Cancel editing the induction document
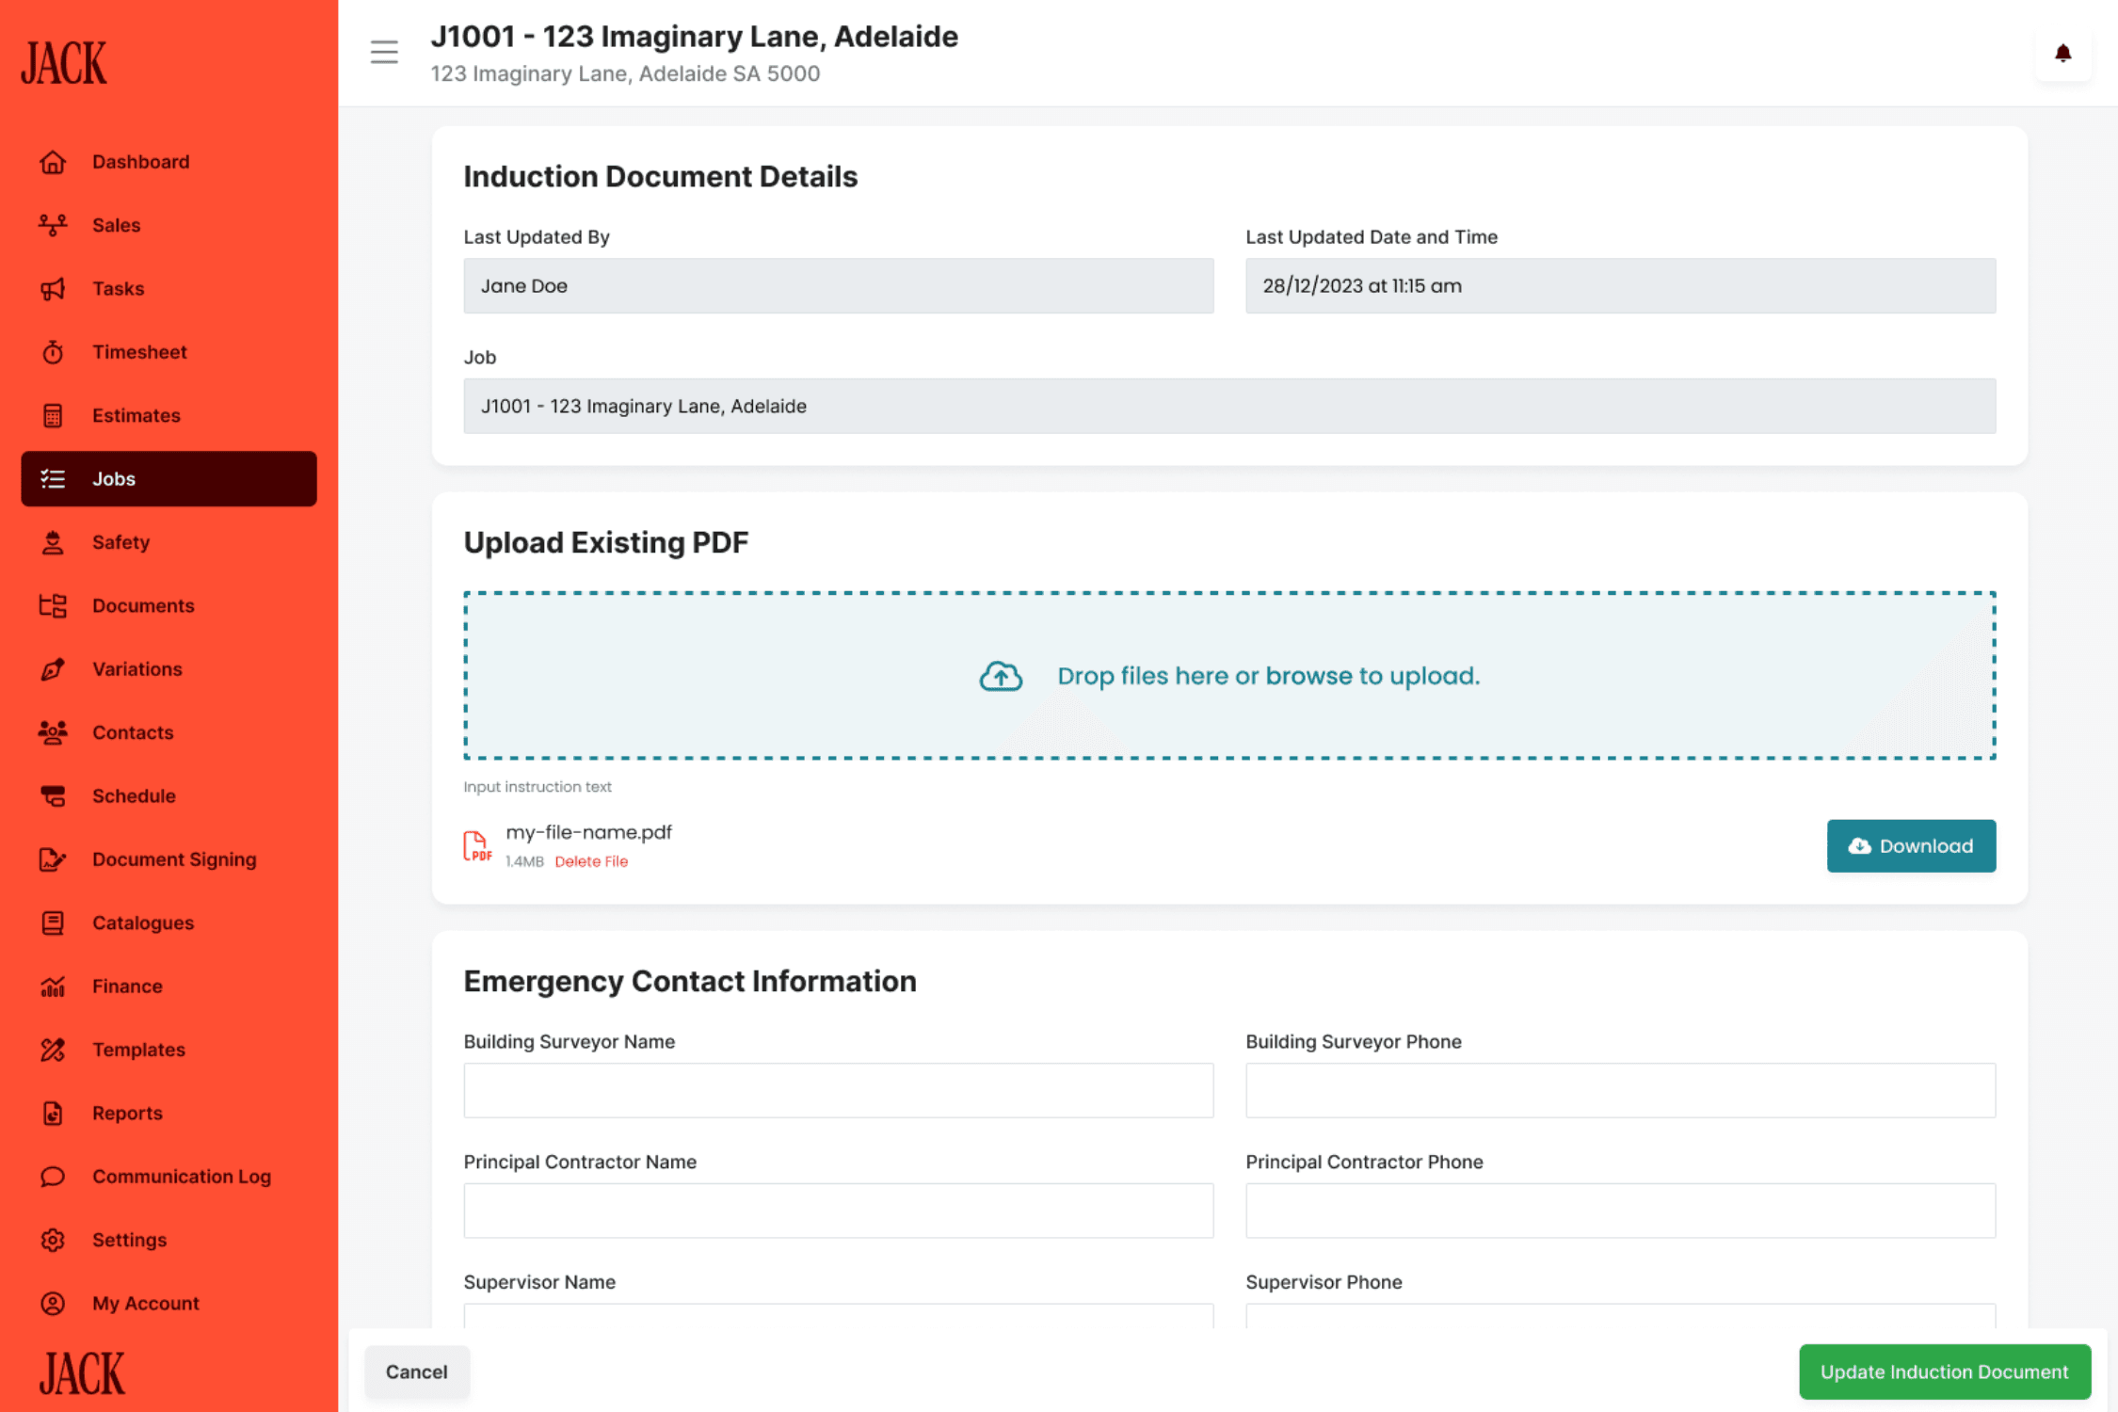Screen dimensions: 2118x1412 tap(416, 1372)
